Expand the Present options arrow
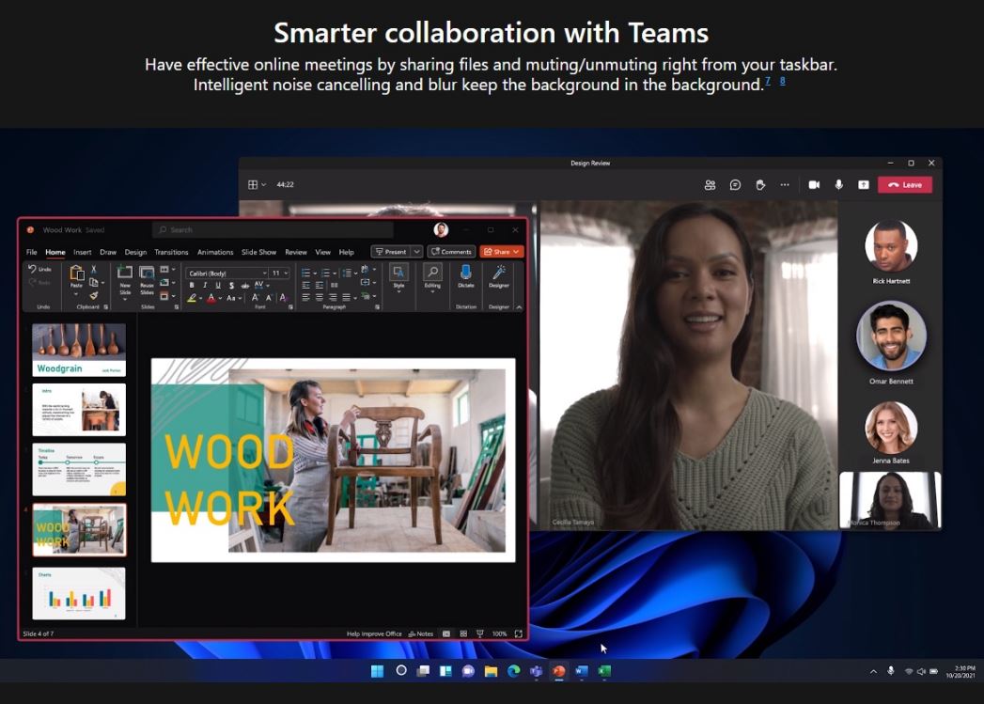Viewport: 984px width, 704px height. click(416, 252)
